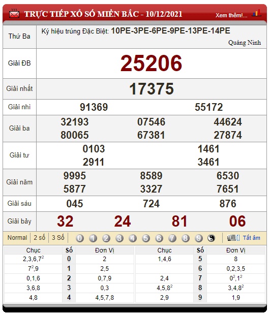The width and height of the screenshot is (269, 315).
Task: Select digit ball 0 filter
Action: (x=80, y=238)
